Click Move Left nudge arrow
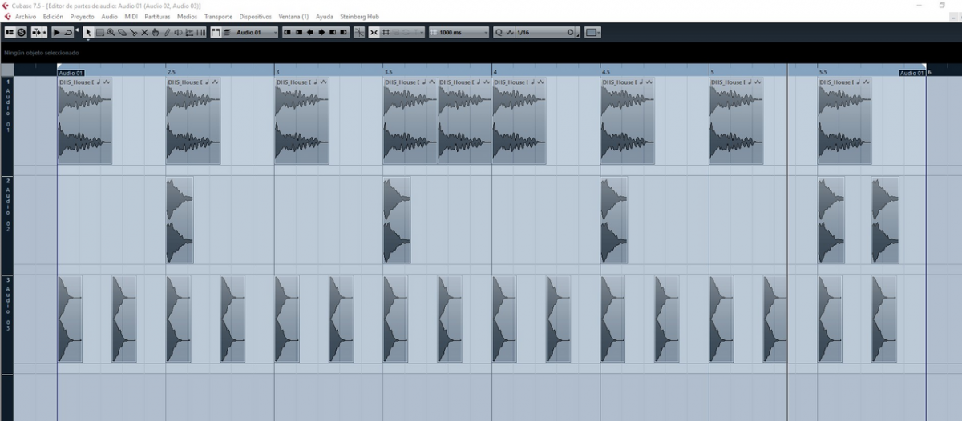The image size is (962, 421). pos(310,32)
